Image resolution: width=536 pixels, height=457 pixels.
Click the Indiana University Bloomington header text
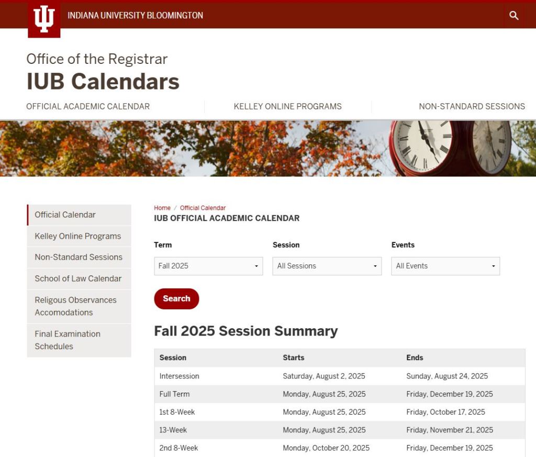pos(135,15)
